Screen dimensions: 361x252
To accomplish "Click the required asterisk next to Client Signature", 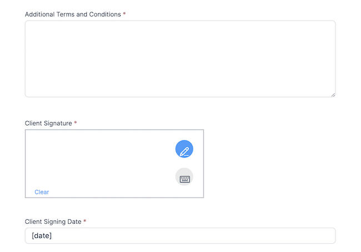I will [x=76, y=123].
